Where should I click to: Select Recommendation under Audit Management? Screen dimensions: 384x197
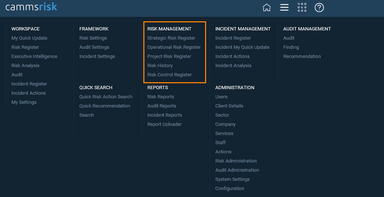(302, 56)
